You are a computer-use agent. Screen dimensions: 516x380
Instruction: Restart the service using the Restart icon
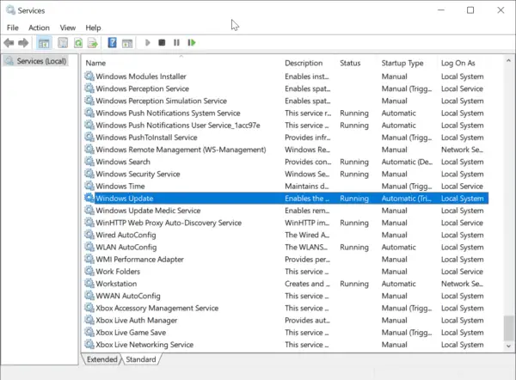tap(191, 42)
